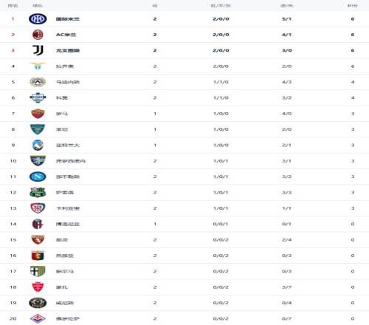This screenshot has height=325, width=369.
Task: Click the Napoli N logo at rank 11
Action: point(38,177)
